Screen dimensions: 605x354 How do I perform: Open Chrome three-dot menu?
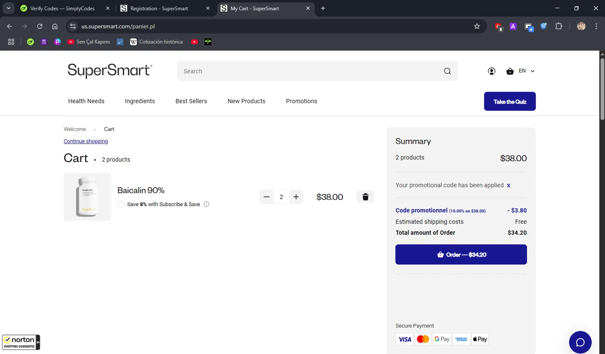coord(596,26)
